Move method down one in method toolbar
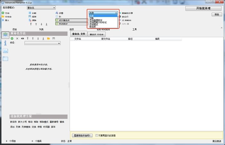Image resolution: width=225 pixels, height=145 pixels. [x=38, y=38]
